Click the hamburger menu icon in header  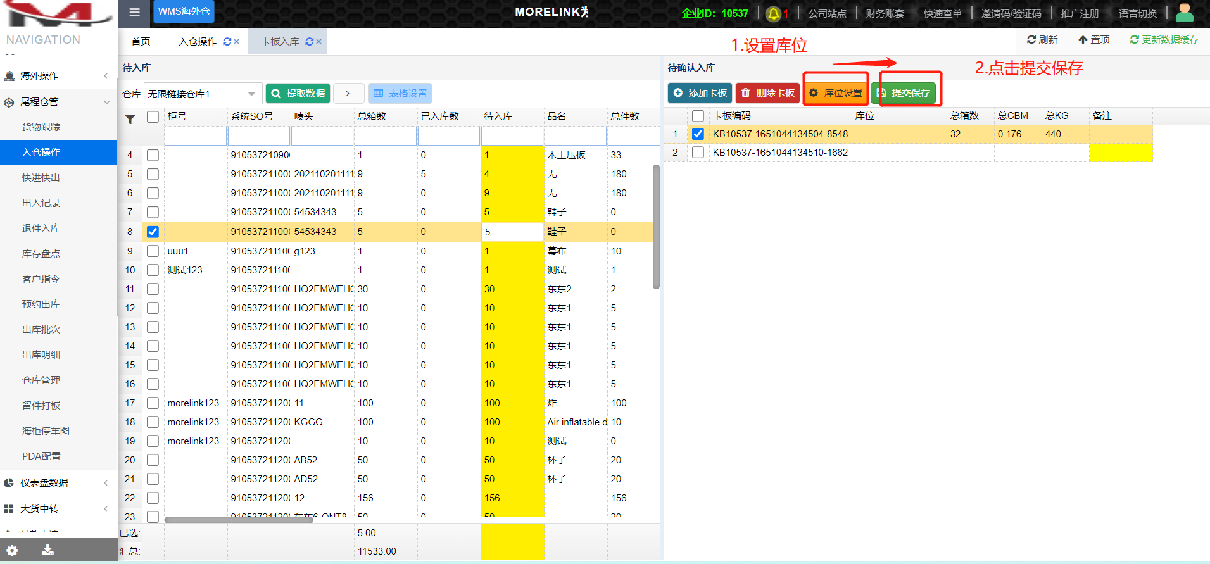pyautogui.click(x=134, y=12)
